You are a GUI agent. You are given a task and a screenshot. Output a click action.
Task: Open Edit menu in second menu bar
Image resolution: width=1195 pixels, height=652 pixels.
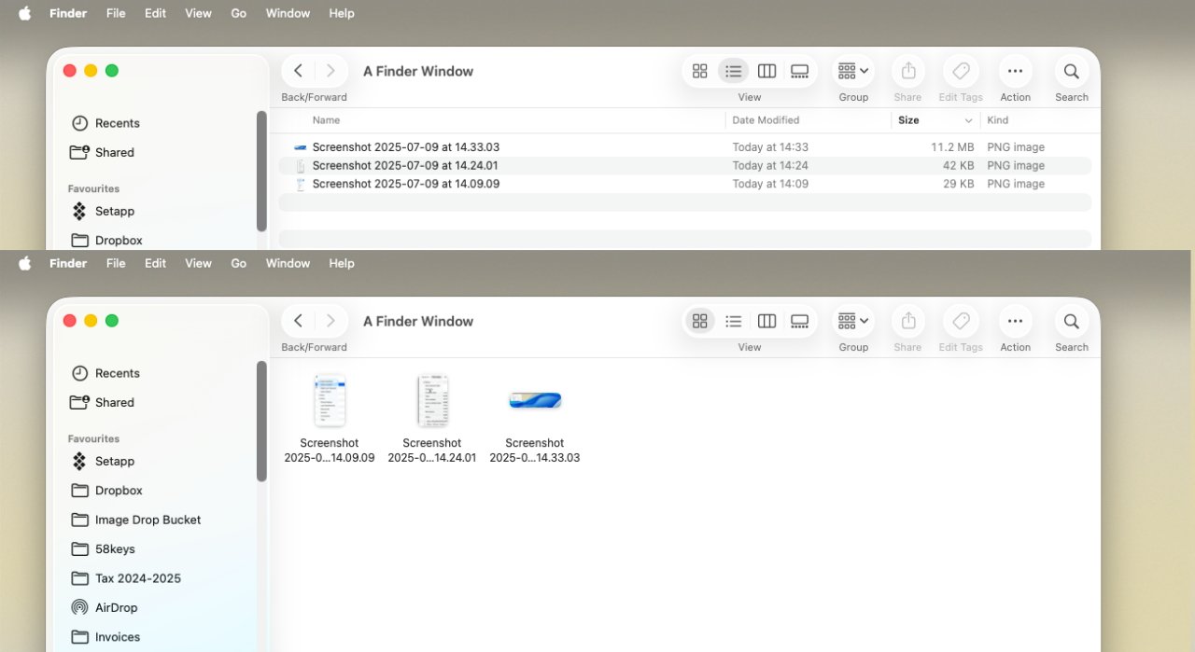pos(155,263)
